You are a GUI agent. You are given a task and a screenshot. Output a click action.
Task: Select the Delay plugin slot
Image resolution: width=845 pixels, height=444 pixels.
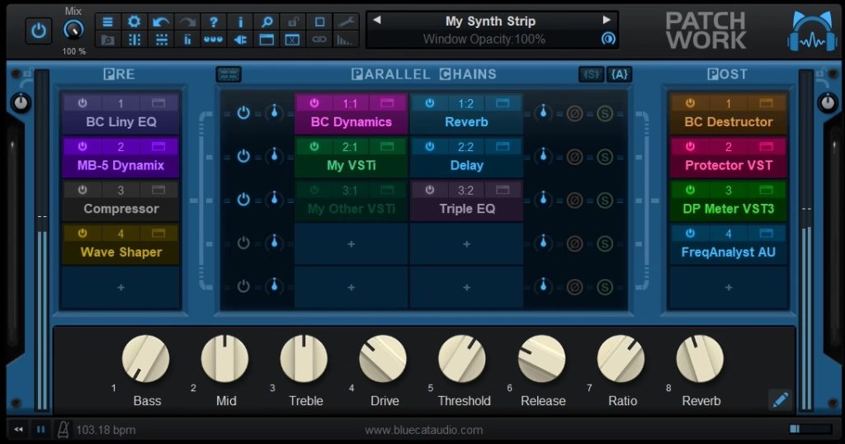[x=466, y=165]
